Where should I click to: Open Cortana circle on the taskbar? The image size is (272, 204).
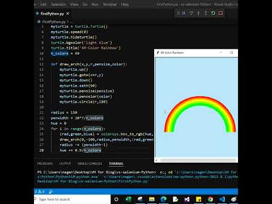tap(116, 199)
